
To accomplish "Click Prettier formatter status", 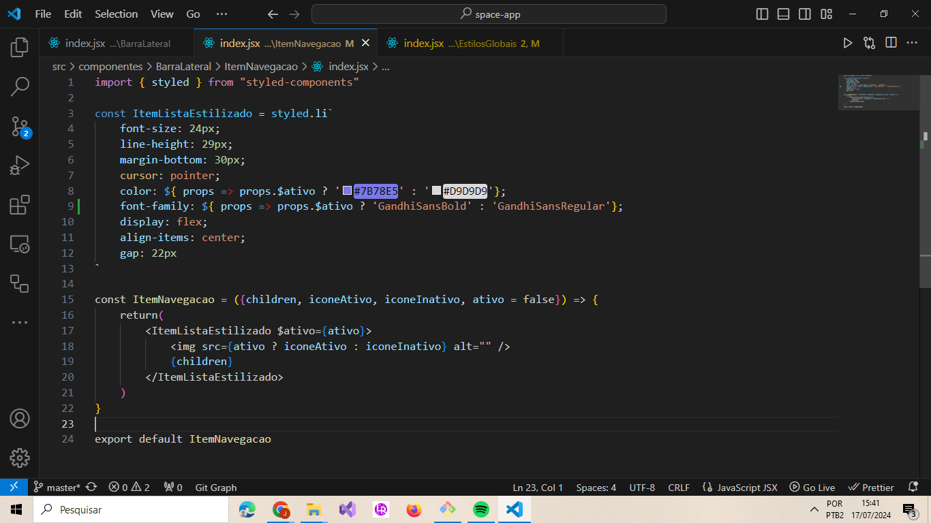I will click(871, 488).
